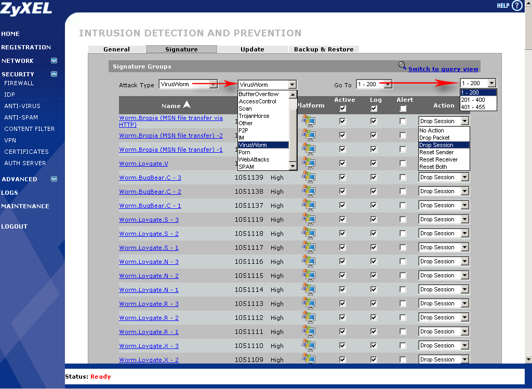Click the Name column sort arrow
This screenshot has width=532, height=389.
click(x=187, y=105)
